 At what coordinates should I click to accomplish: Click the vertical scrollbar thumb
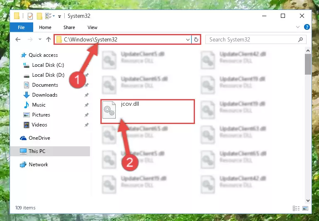(308, 64)
